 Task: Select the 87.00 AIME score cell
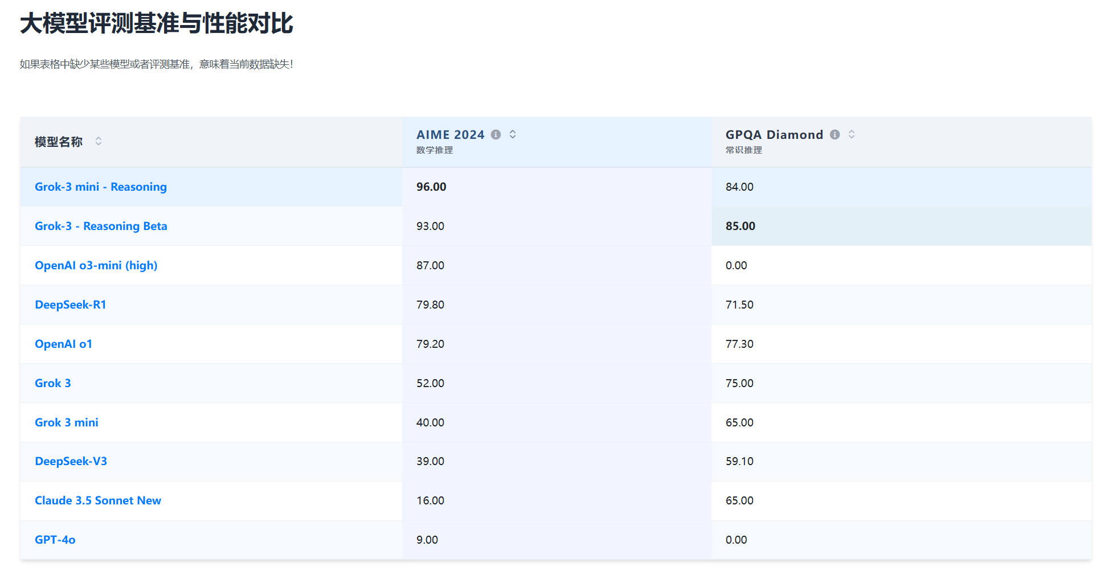(557, 265)
